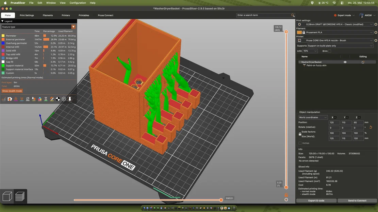Viewport: 378px width, 212px height.
Task: Toggle the Tool changes display icon
Action: [x=34, y=99]
